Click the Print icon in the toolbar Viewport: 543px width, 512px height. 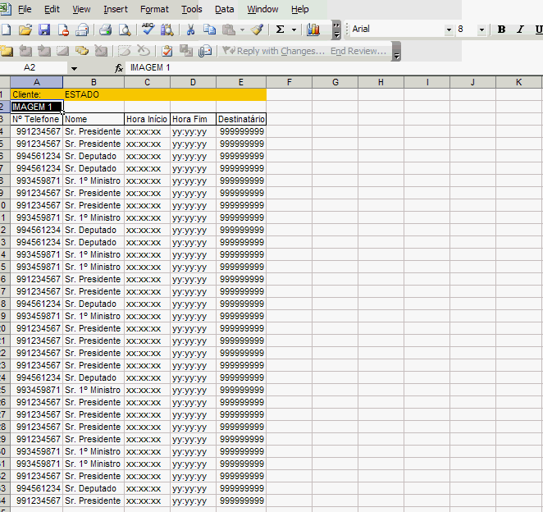pos(105,30)
